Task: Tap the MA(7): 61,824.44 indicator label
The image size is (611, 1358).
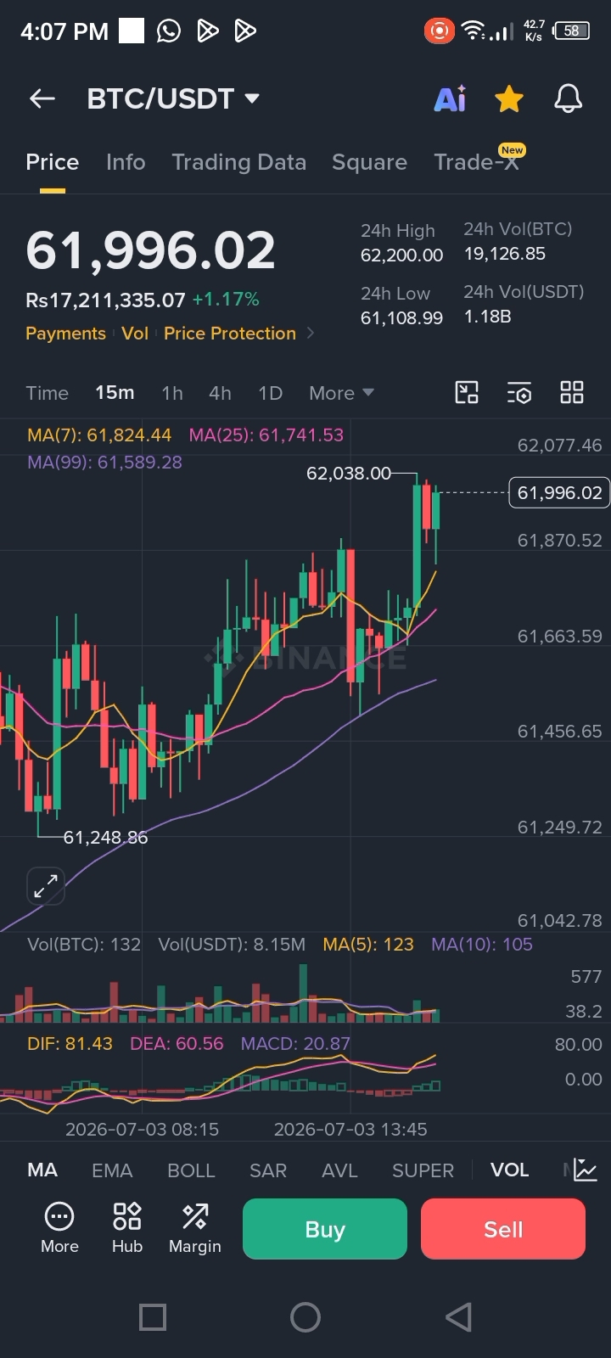Action: (x=99, y=435)
